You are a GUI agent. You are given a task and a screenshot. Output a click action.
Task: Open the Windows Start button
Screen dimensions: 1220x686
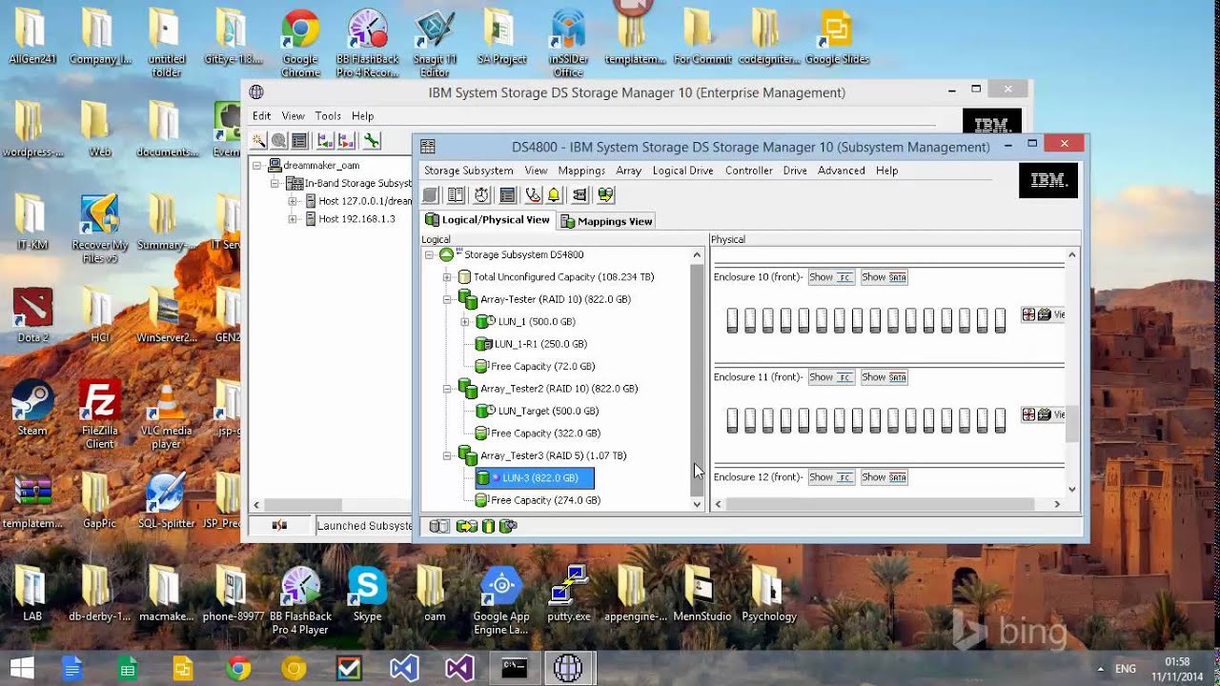click(21, 668)
